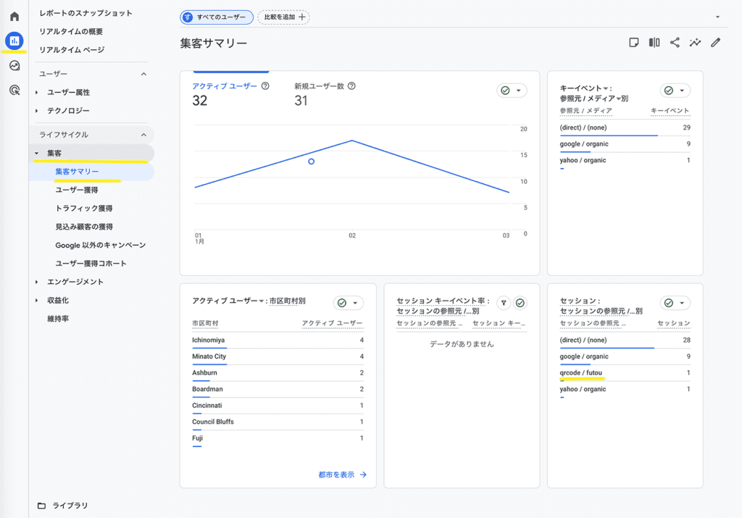
Task: Click the share report icon
Action: 675,43
